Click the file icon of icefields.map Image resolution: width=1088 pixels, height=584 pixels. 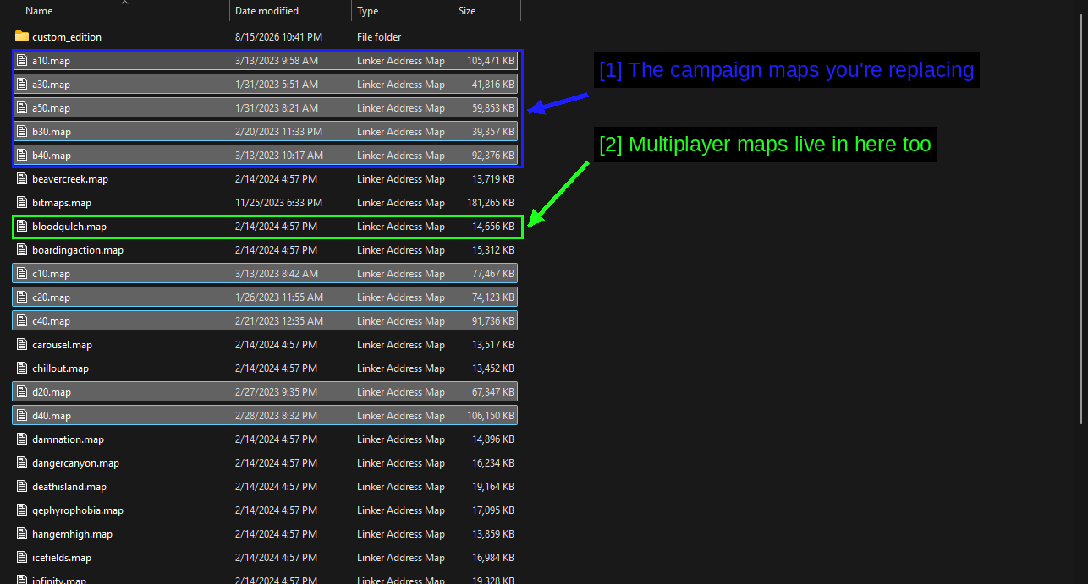23,558
